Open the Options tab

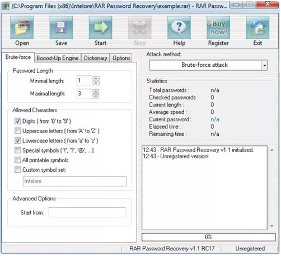point(121,58)
